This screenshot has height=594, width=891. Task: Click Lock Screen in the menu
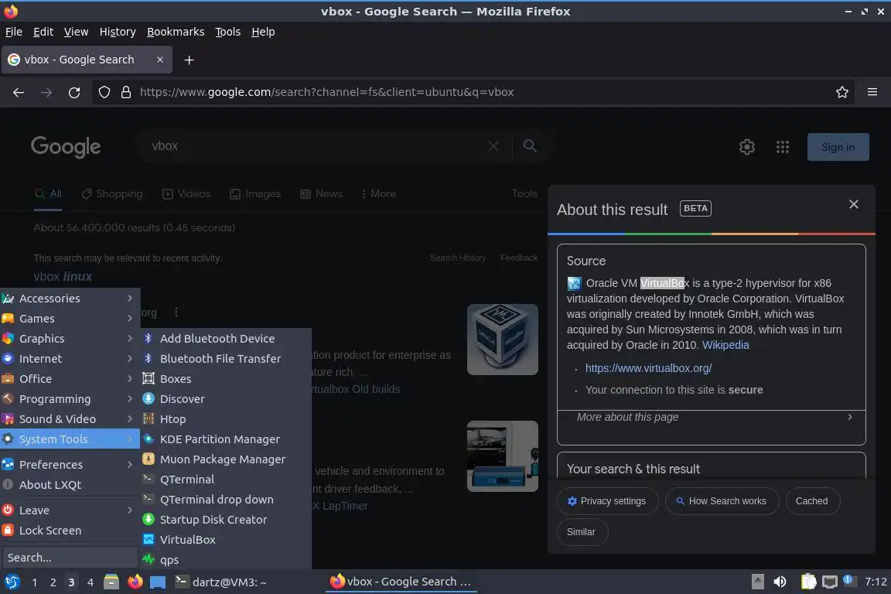tap(70, 531)
